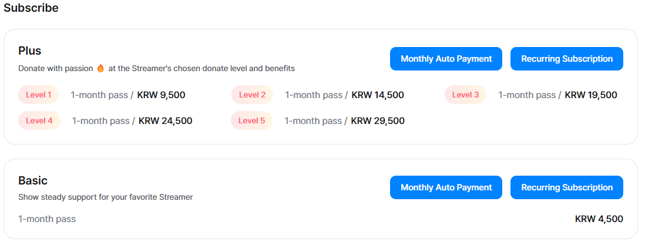The width and height of the screenshot is (645, 245).
Task: Choose Monthly Auto Payment for the Plus plan
Action: pos(446,59)
